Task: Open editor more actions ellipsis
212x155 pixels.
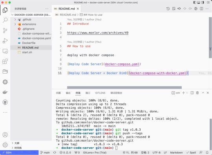Action: (207, 9)
